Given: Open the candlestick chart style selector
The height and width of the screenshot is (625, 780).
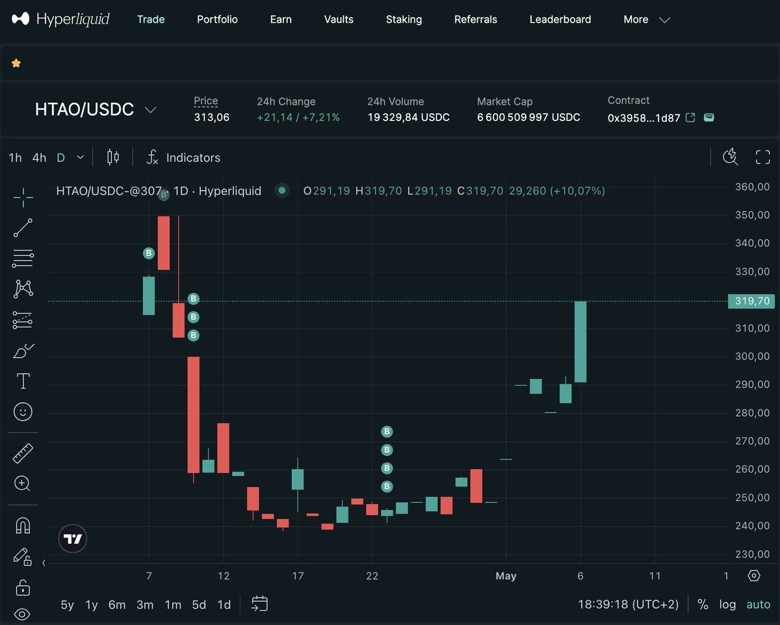Looking at the screenshot, I should click(113, 157).
